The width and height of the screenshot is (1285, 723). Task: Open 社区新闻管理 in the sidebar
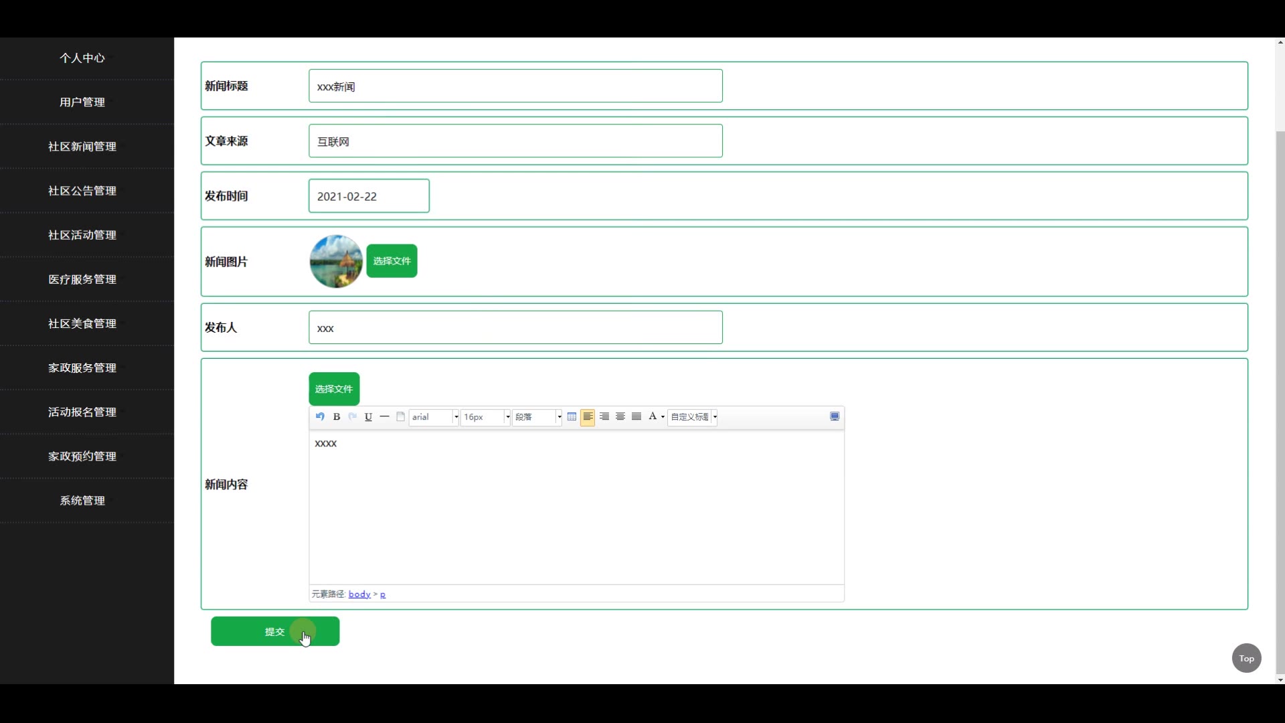point(82,147)
